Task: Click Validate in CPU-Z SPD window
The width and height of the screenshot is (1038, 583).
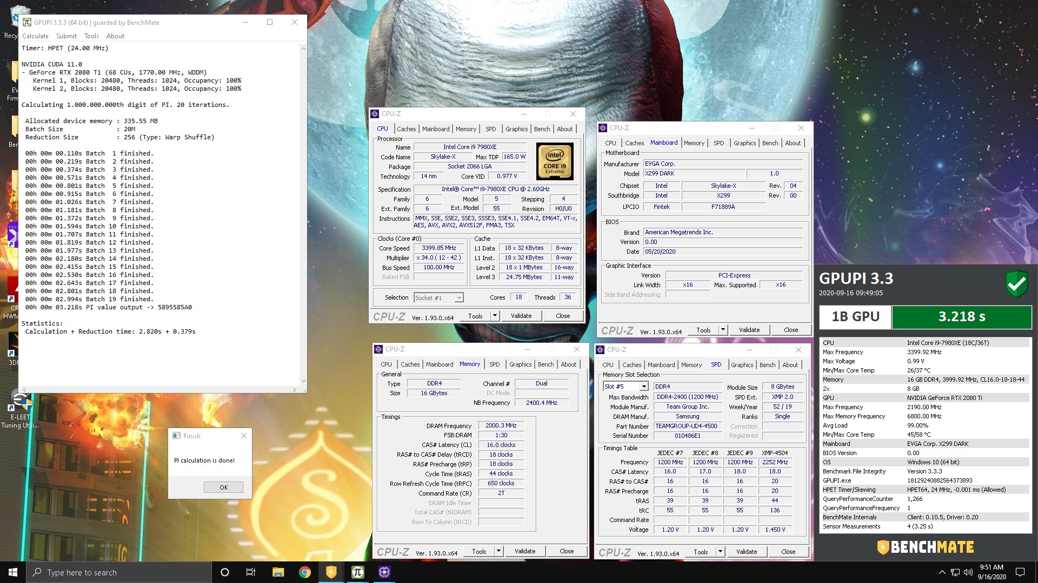Action: click(747, 552)
